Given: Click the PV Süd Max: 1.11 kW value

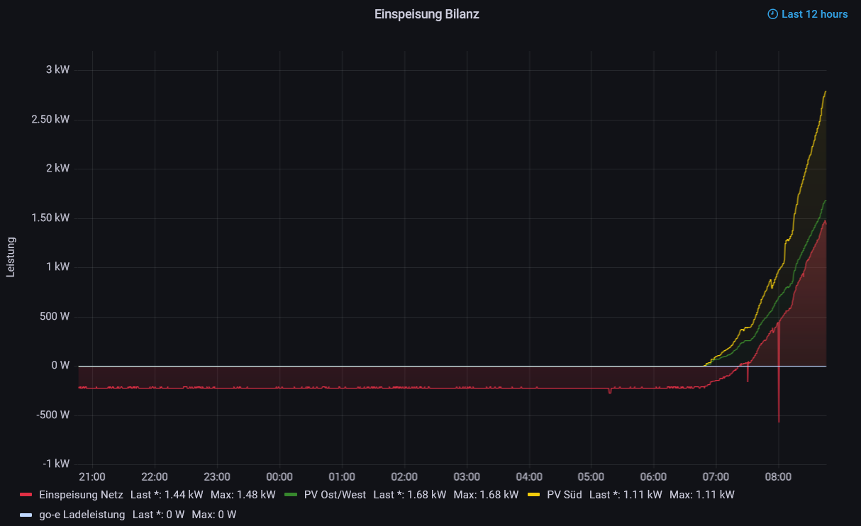Looking at the screenshot, I should click(701, 495).
